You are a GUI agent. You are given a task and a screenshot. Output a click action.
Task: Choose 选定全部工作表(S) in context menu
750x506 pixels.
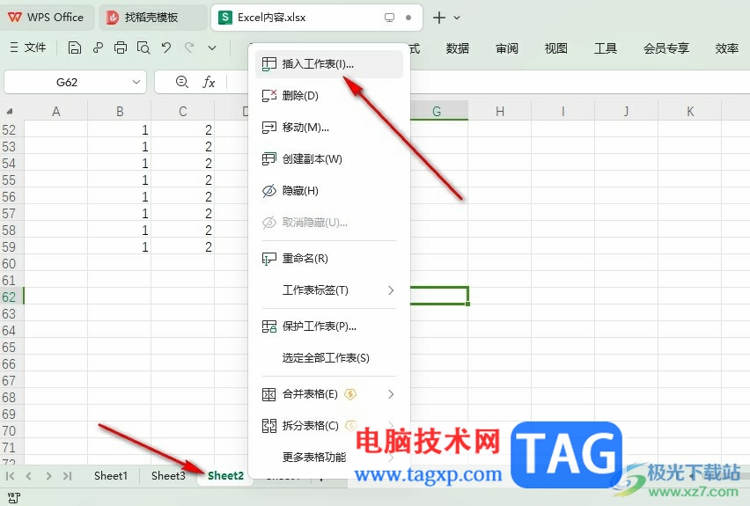[329, 358]
